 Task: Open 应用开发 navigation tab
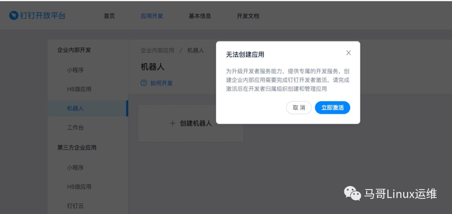click(152, 16)
